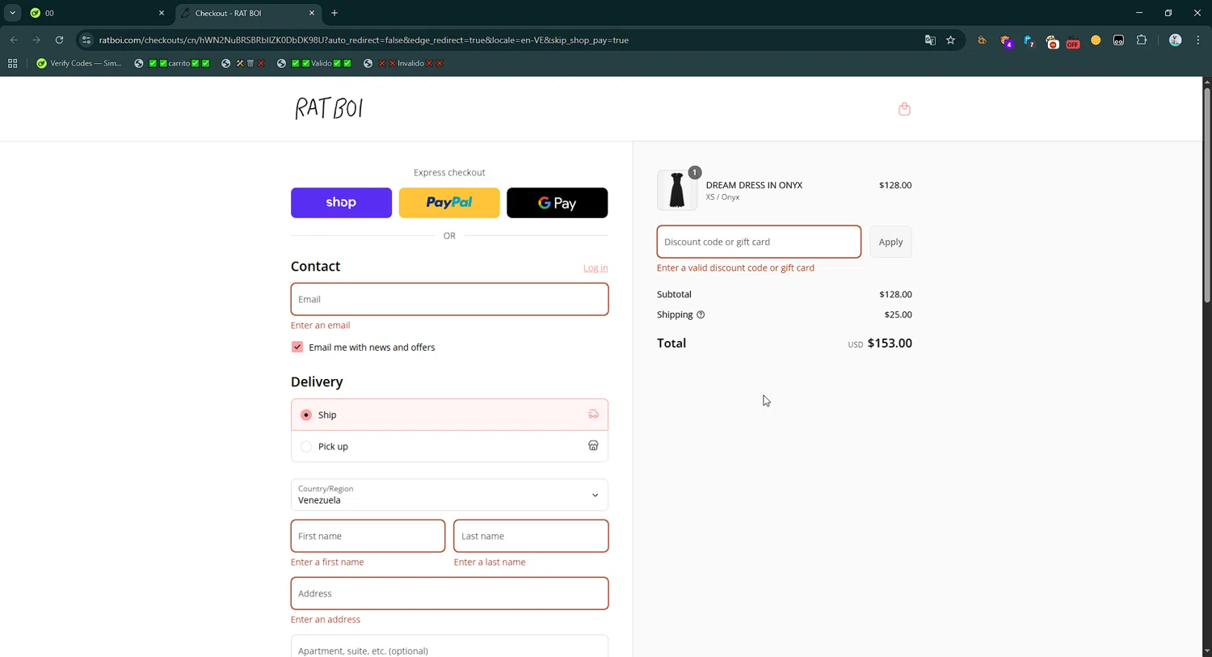Pay with PayPal express checkout
Image resolution: width=1212 pixels, height=657 pixels.
coord(449,203)
